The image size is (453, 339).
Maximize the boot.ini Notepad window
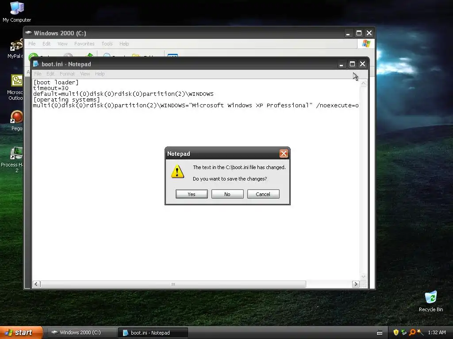352,64
